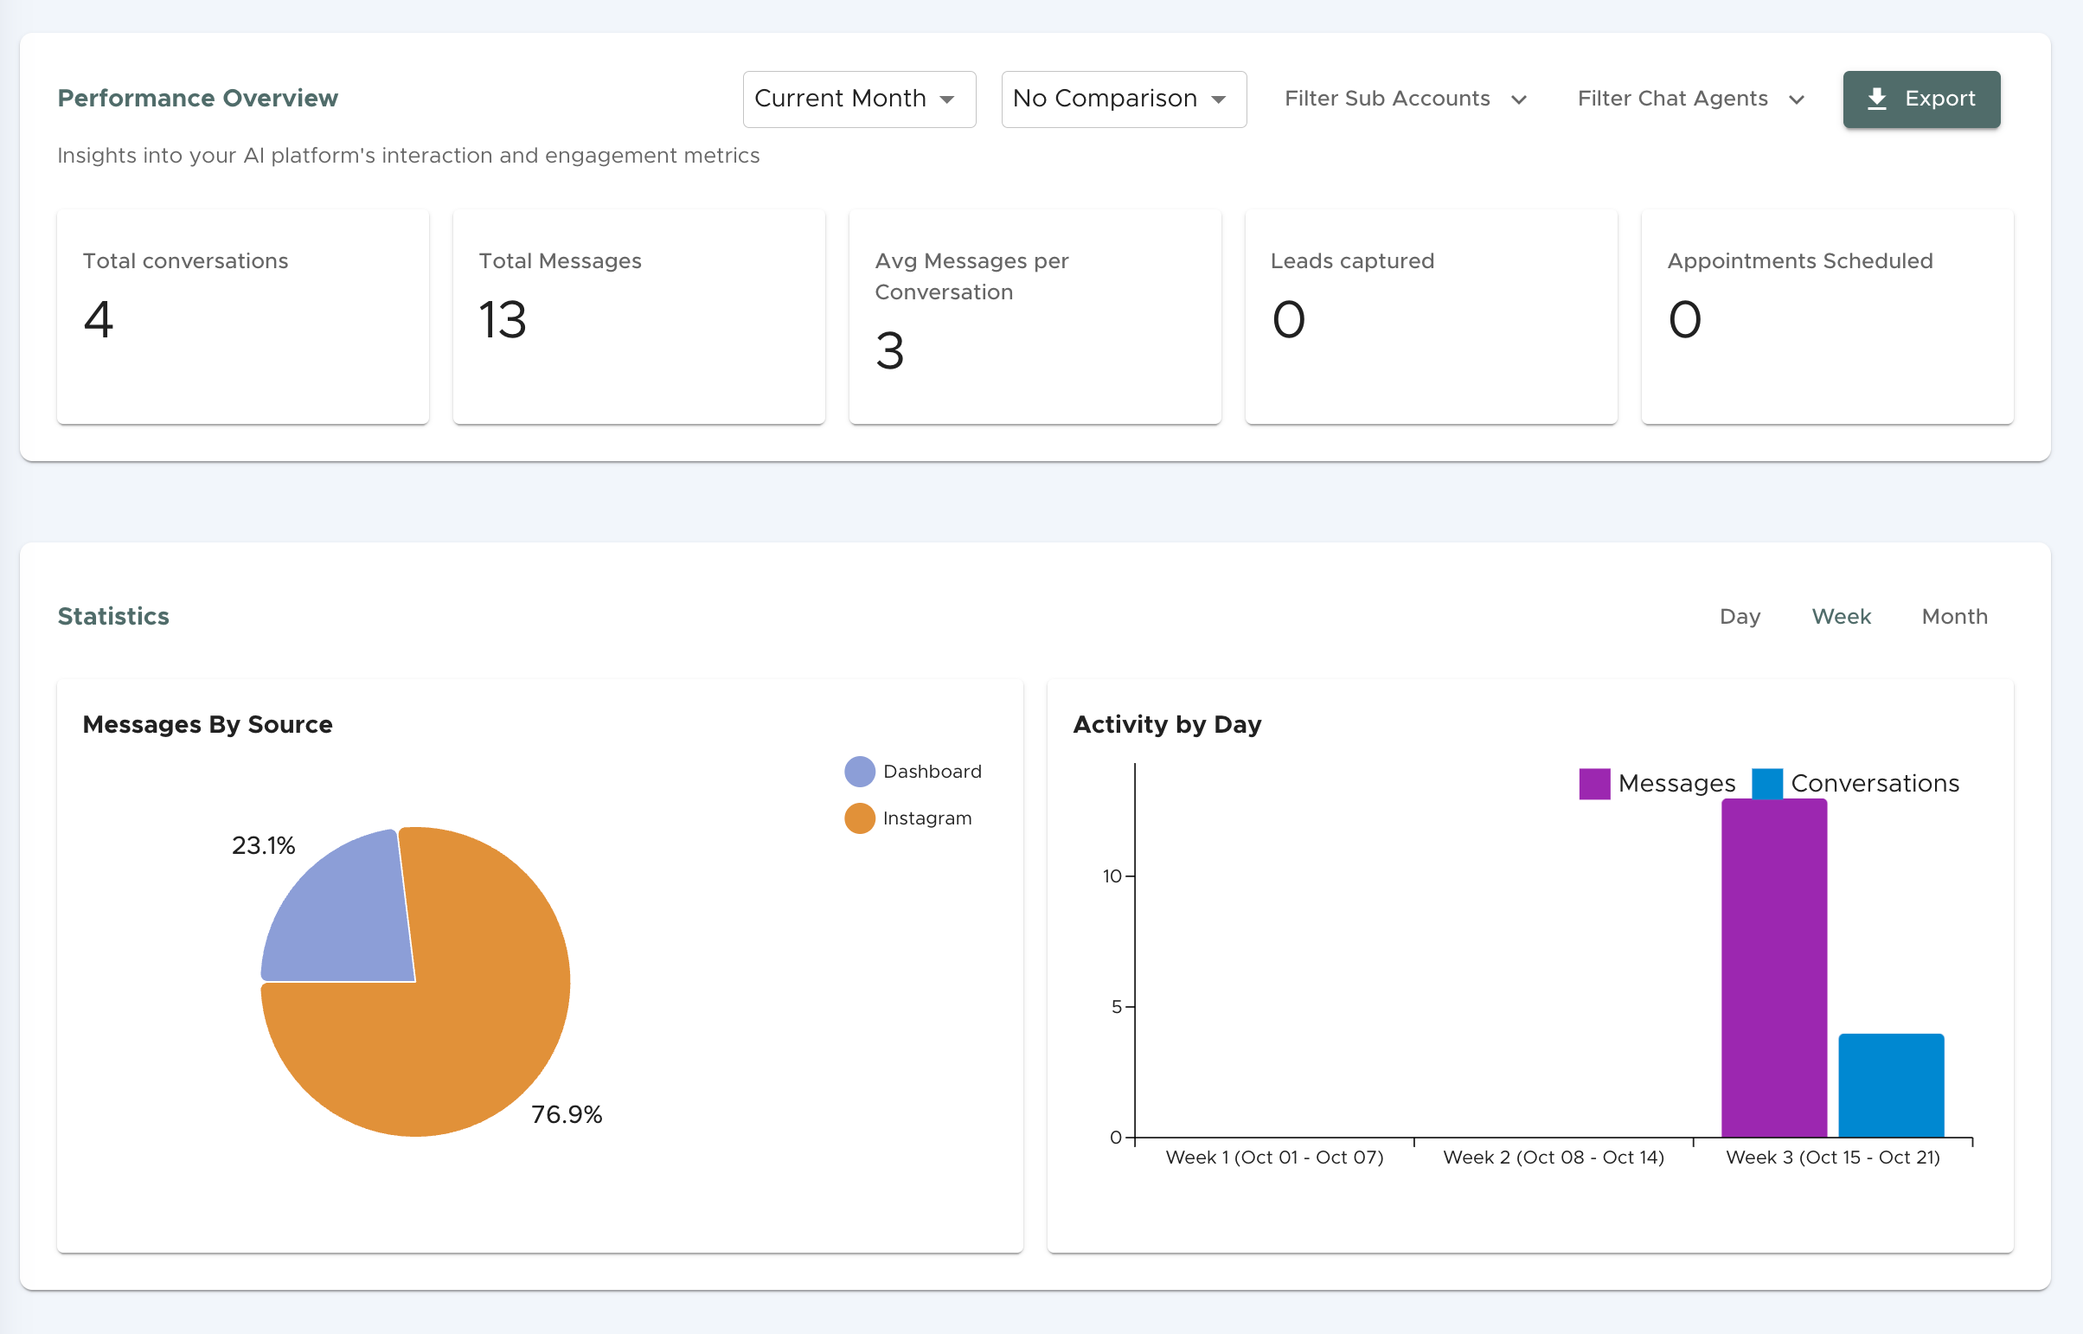Toggle the Instagram legend circle

click(859, 818)
